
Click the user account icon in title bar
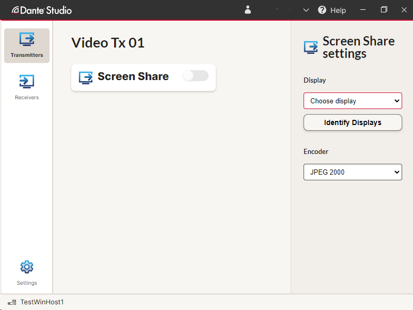(248, 10)
